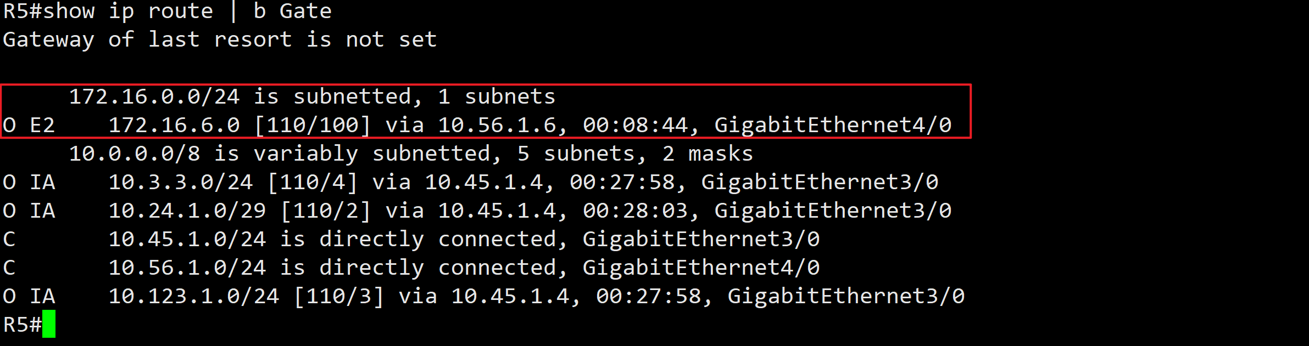
Task: Click the [110/3] metric value
Action: (x=339, y=297)
